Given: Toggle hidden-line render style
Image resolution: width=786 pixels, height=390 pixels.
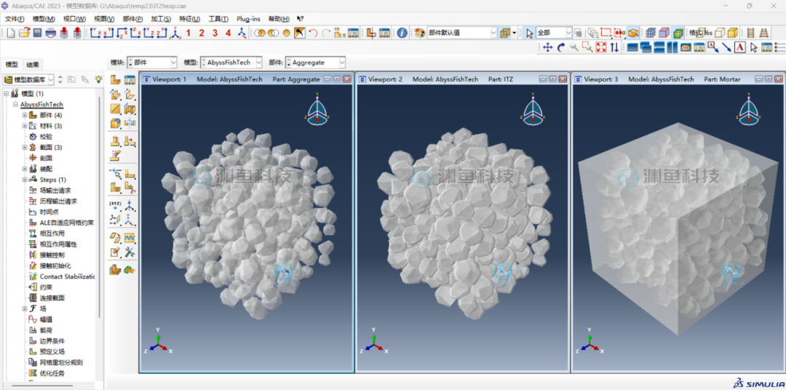Looking at the screenshot, I should [x=719, y=33].
